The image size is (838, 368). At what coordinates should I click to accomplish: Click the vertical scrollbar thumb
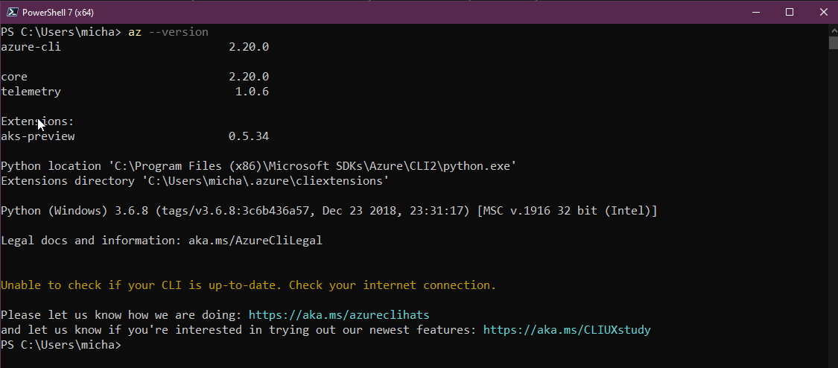pos(833,42)
